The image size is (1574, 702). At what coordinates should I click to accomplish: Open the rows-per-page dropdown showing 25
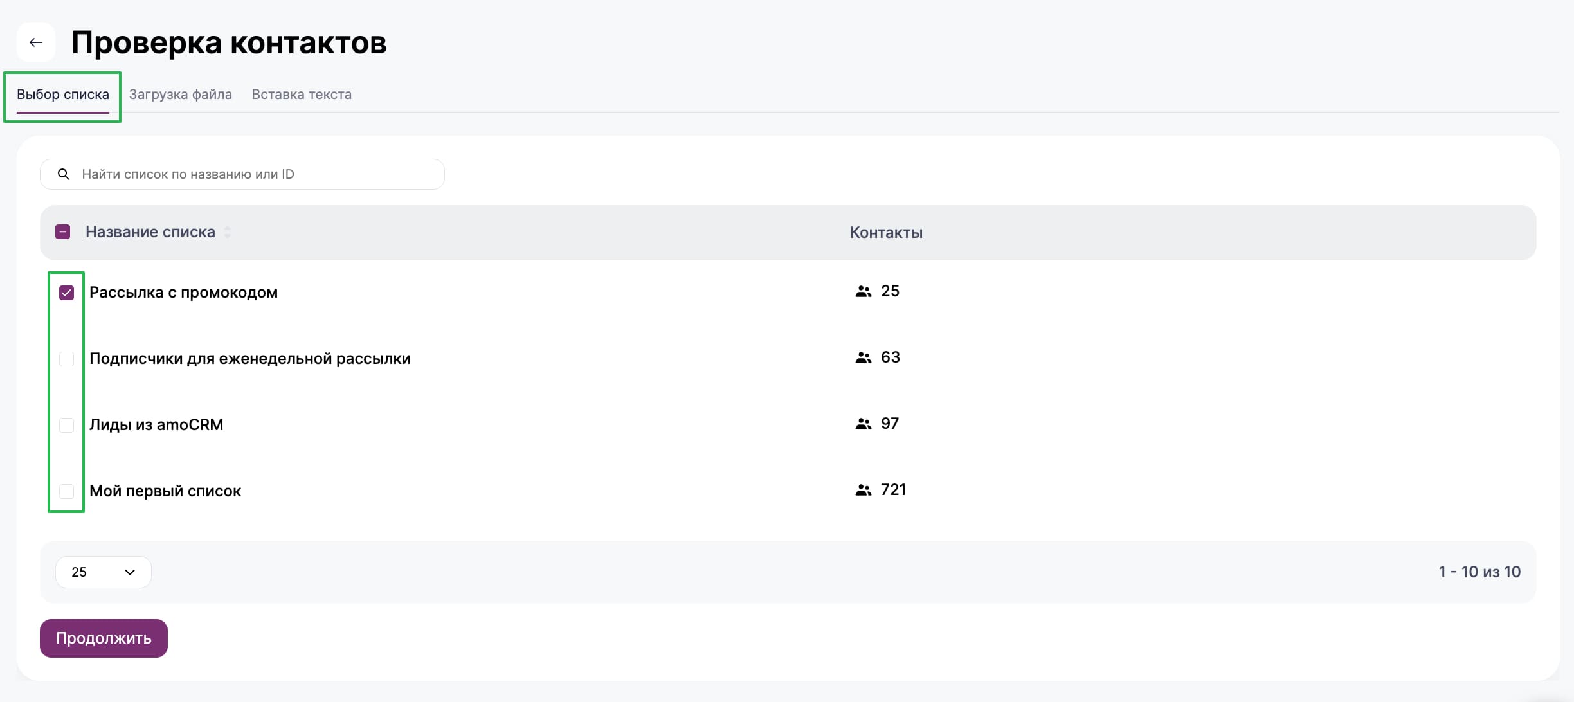[103, 572]
